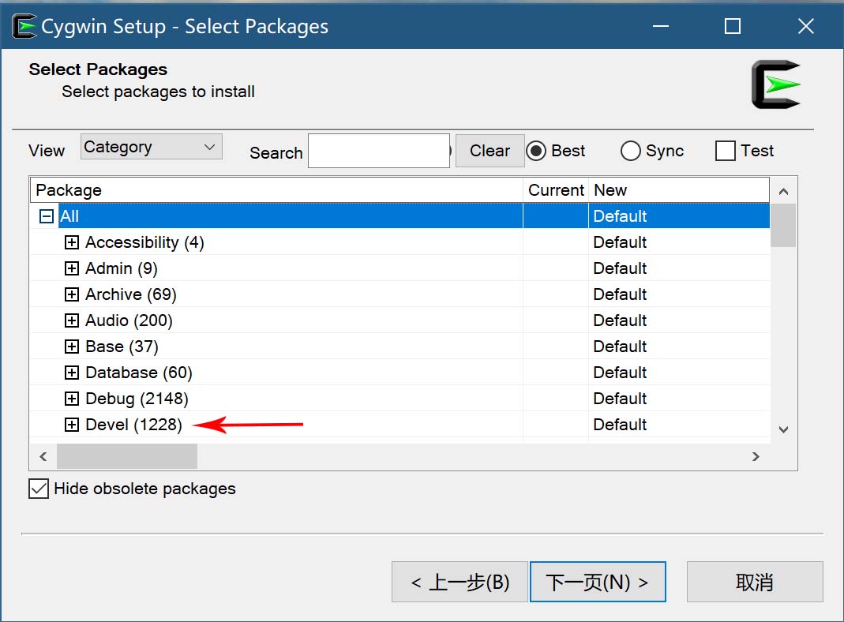Screen dimensions: 844x622
Task: Select the Accessibility (4) row label
Action: pyautogui.click(x=144, y=242)
